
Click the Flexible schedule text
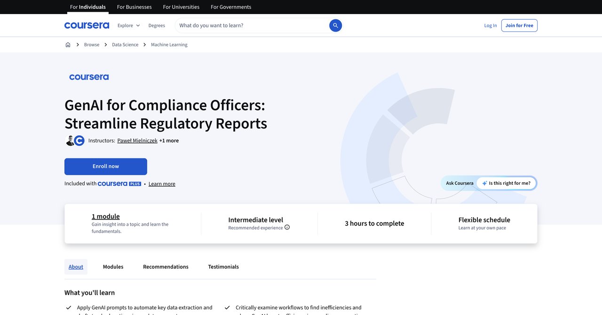(x=484, y=220)
